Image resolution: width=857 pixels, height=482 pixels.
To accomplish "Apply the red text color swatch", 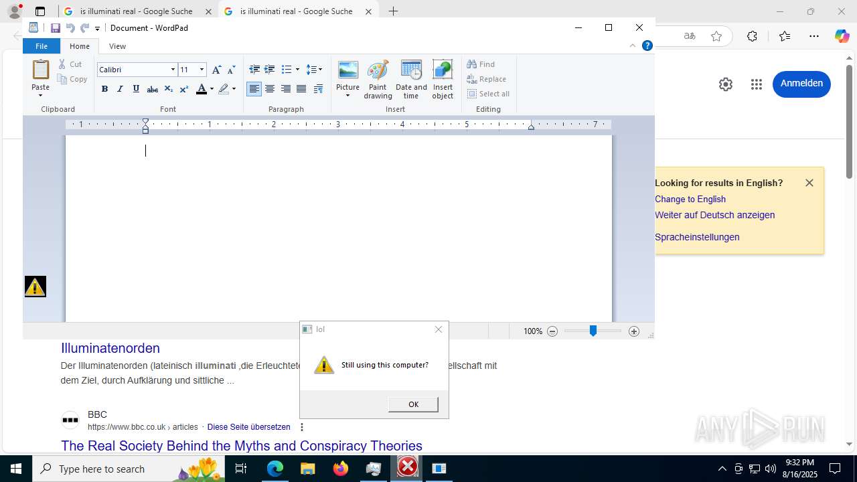I will 201,89.
